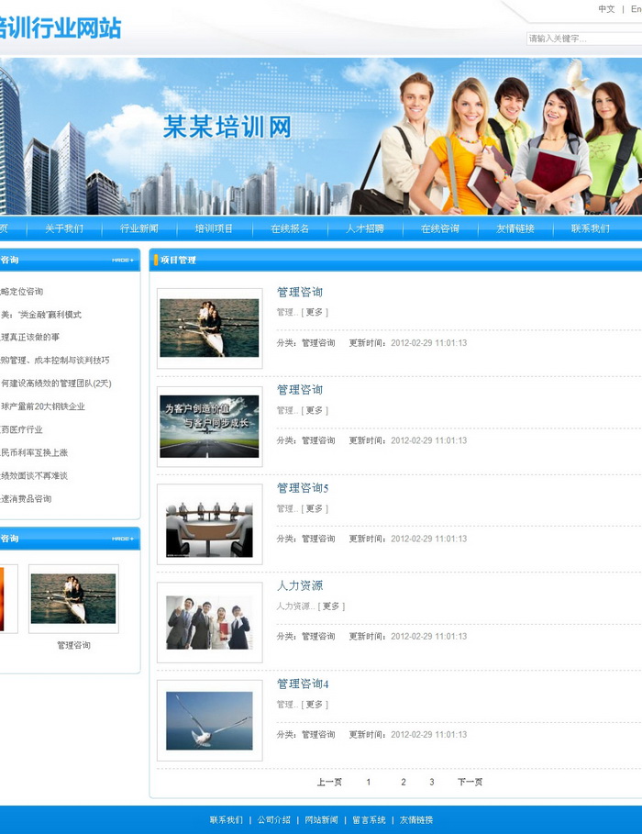Click 更多 under the 人力资源 entry
Screen dimensions: 642x834
click(x=331, y=606)
